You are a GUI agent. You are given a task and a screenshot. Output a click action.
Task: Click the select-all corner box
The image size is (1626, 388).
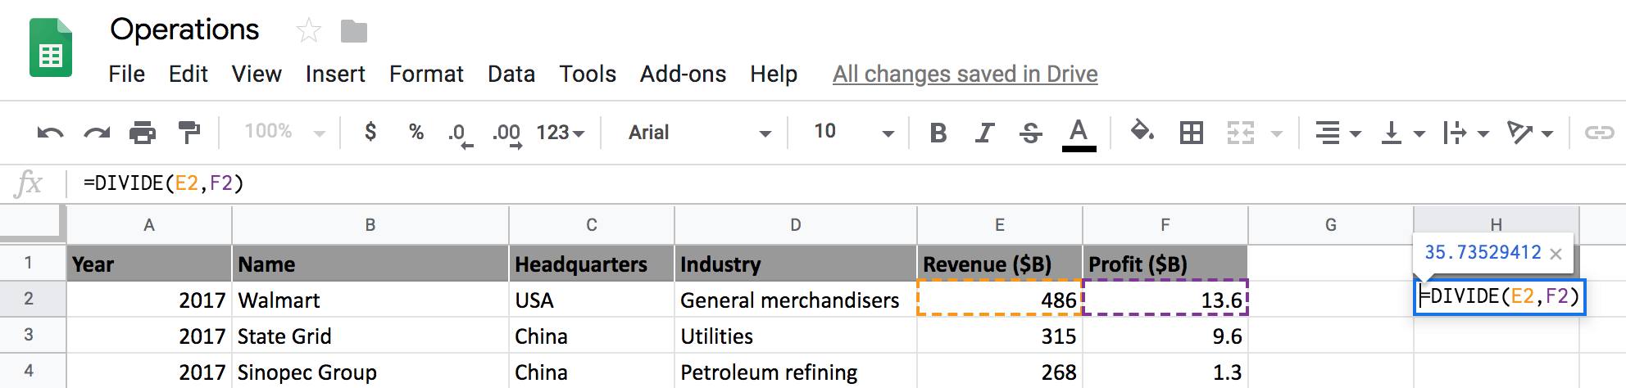pyautogui.click(x=31, y=223)
